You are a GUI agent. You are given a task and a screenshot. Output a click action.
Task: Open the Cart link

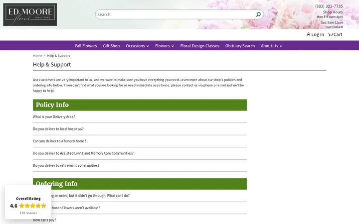pyautogui.click(x=338, y=34)
